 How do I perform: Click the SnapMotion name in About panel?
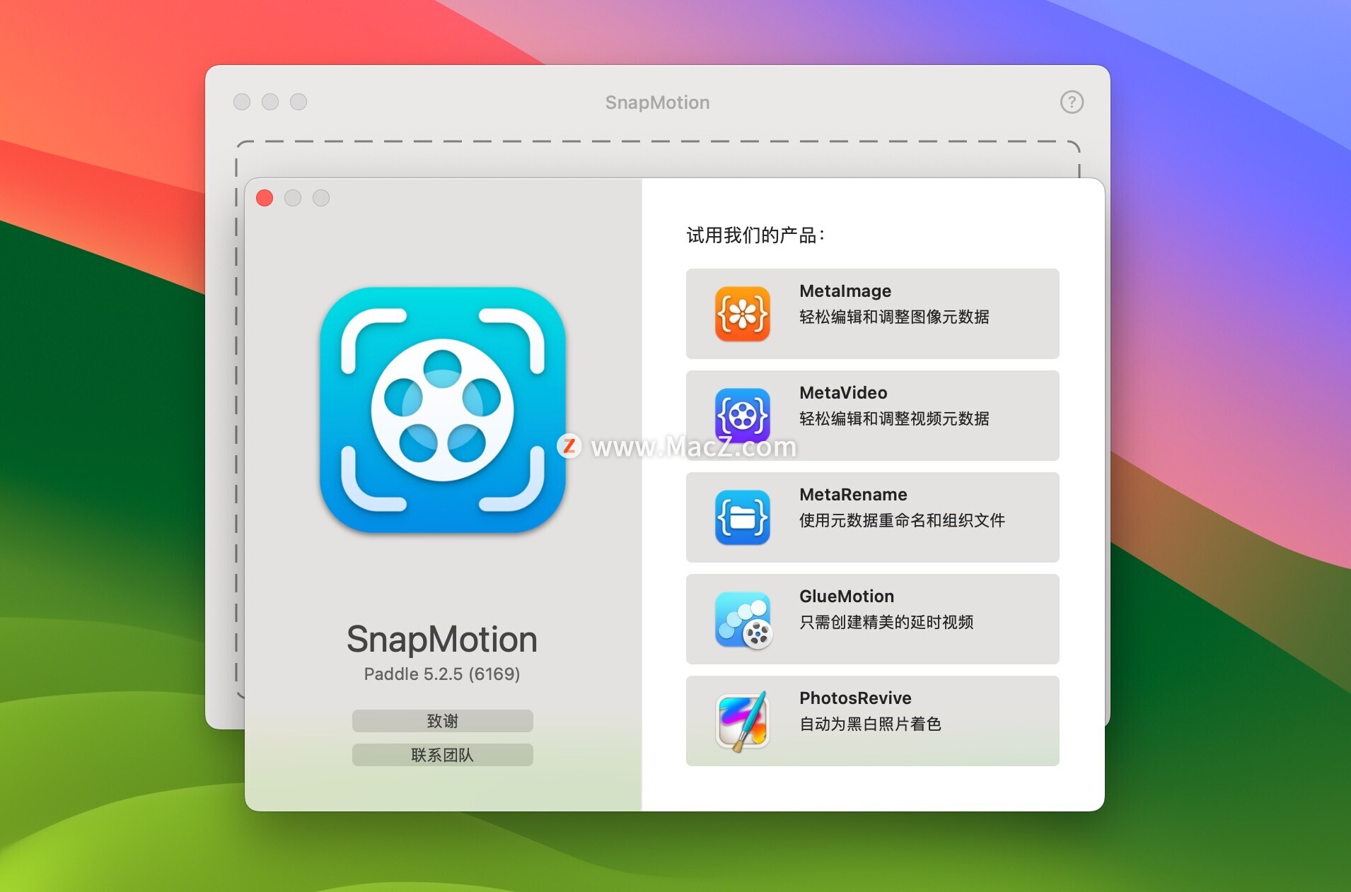click(x=442, y=640)
